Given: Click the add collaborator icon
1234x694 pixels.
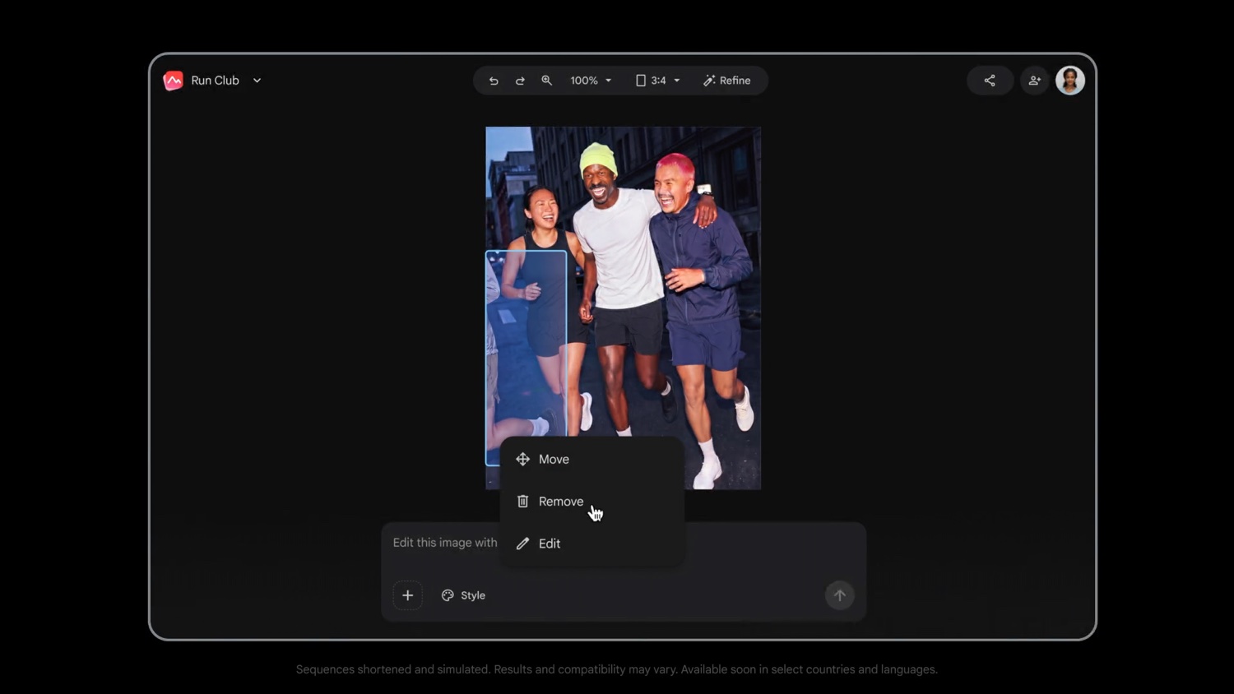Looking at the screenshot, I should [1034, 81].
